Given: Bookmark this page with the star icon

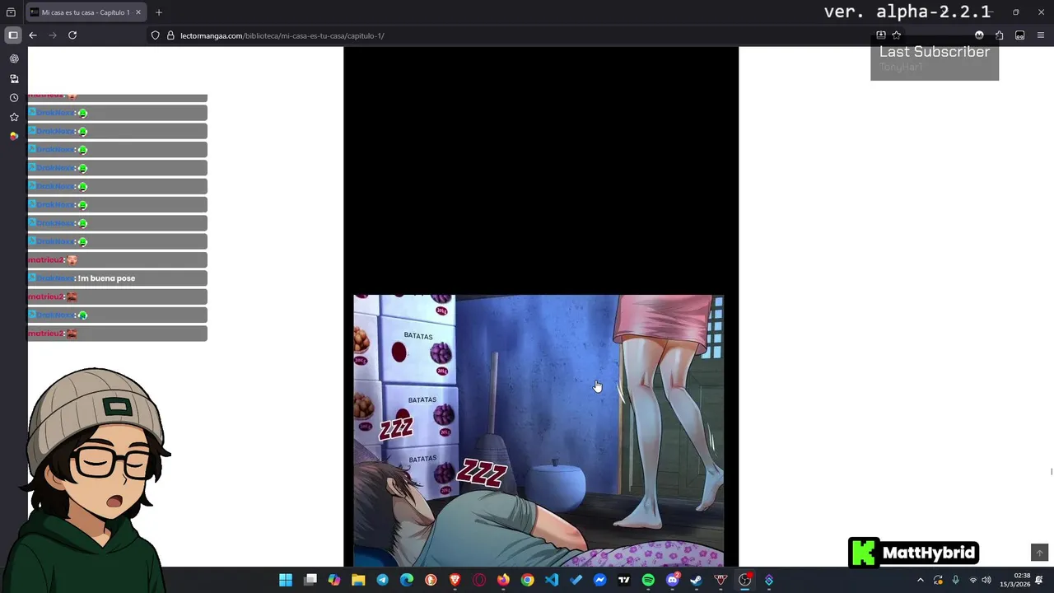Looking at the screenshot, I should 897,35.
